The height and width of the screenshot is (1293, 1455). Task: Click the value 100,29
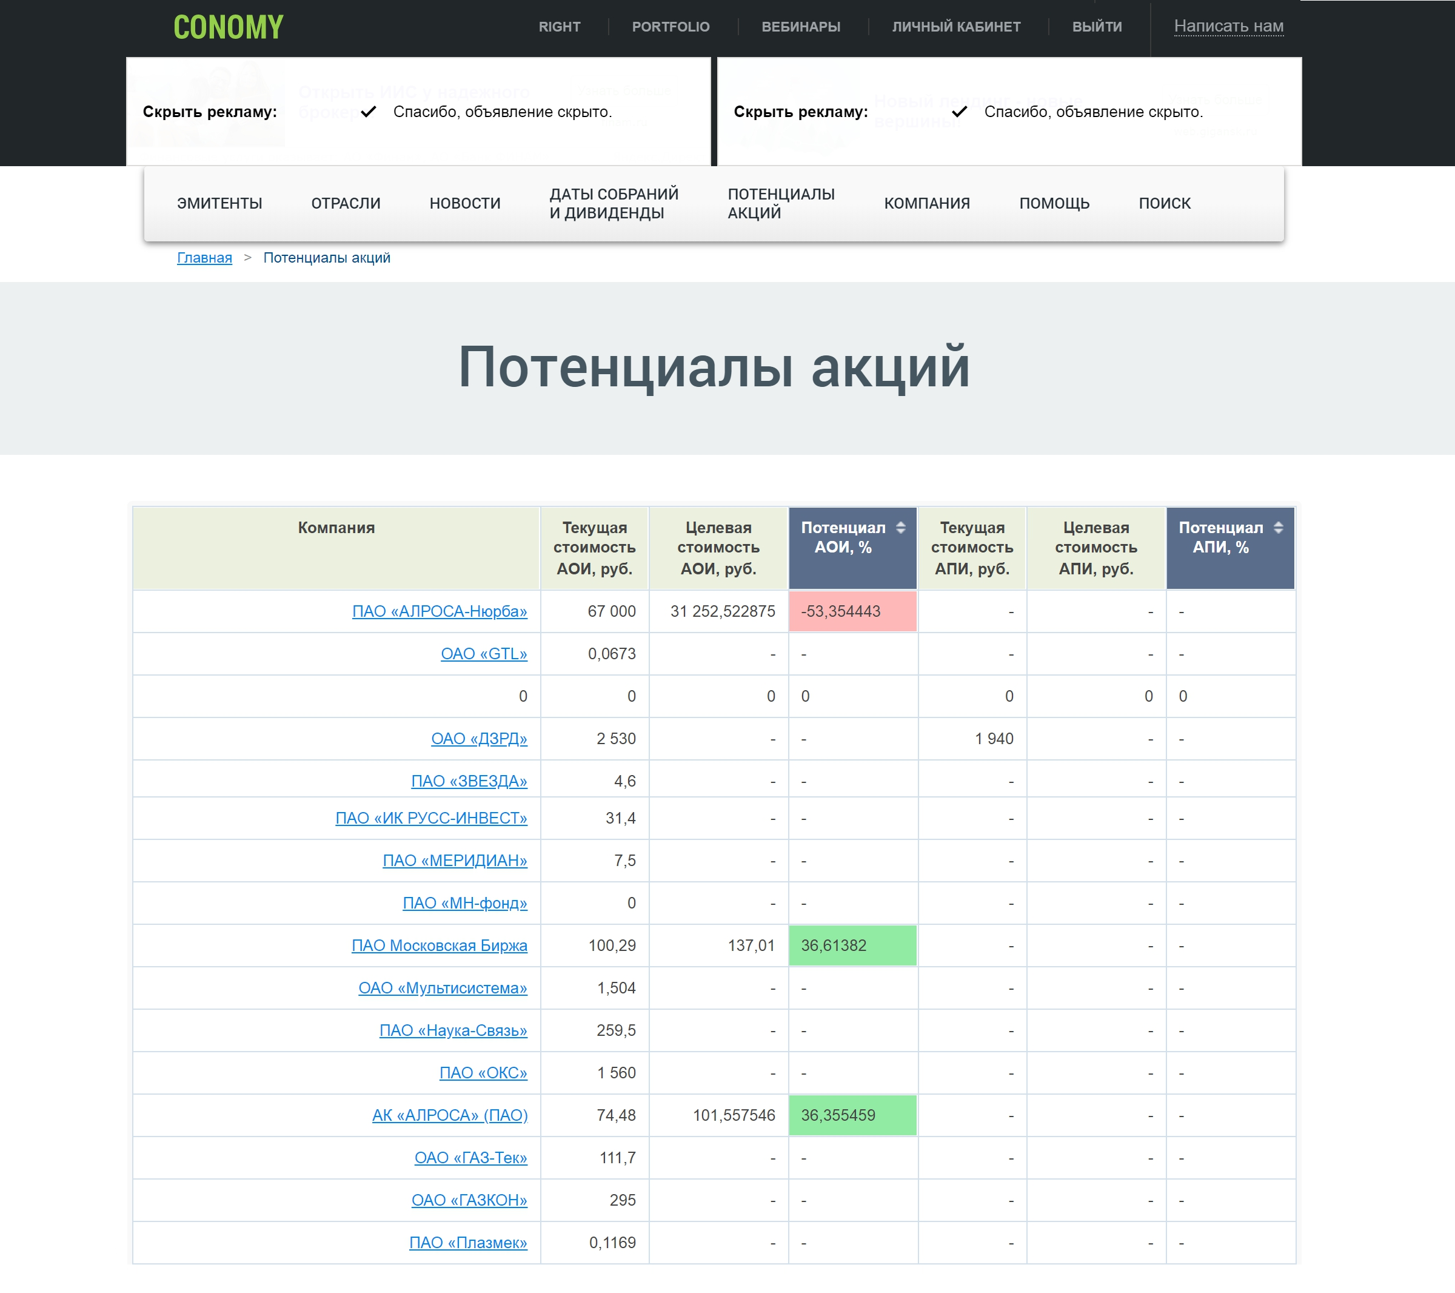pyautogui.click(x=612, y=945)
